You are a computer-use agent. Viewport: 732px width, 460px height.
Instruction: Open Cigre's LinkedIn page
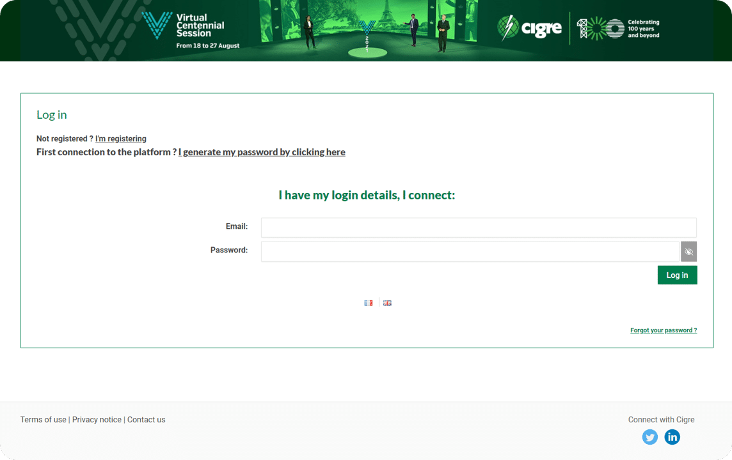click(672, 437)
